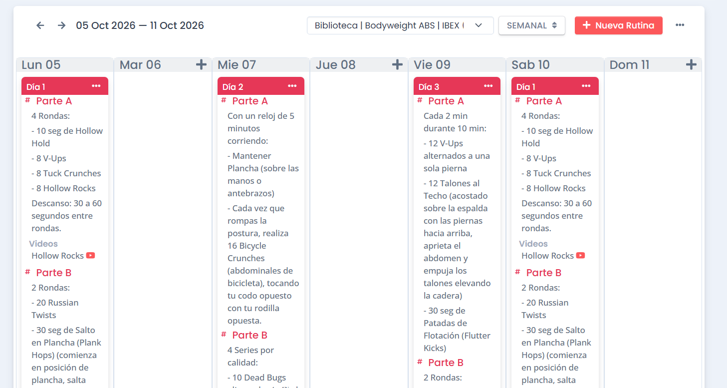Click the YouTube icon in Saturday's Videos section

tap(581, 256)
